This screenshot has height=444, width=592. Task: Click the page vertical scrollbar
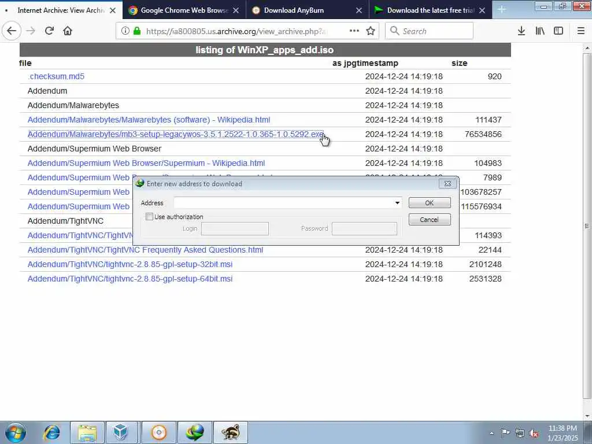point(587,226)
